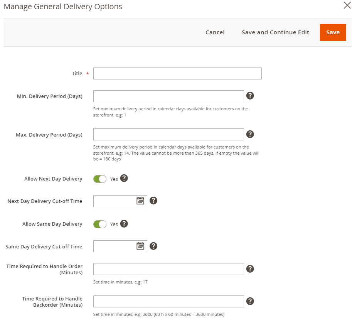The width and height of the screenshot is (357, 324).
Task: Show help for Allow Next Day Delivery
Action: 124,178
